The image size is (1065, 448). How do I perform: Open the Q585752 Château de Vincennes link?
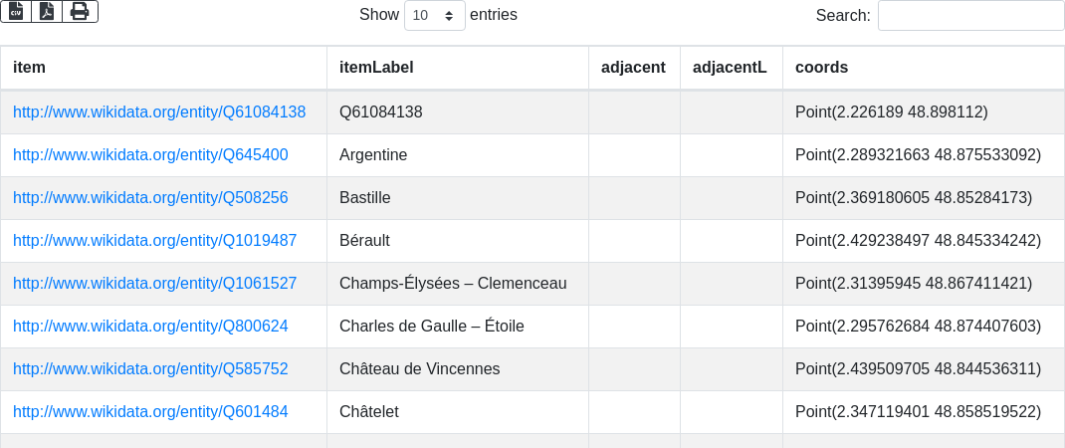click(x=150, y=369)
